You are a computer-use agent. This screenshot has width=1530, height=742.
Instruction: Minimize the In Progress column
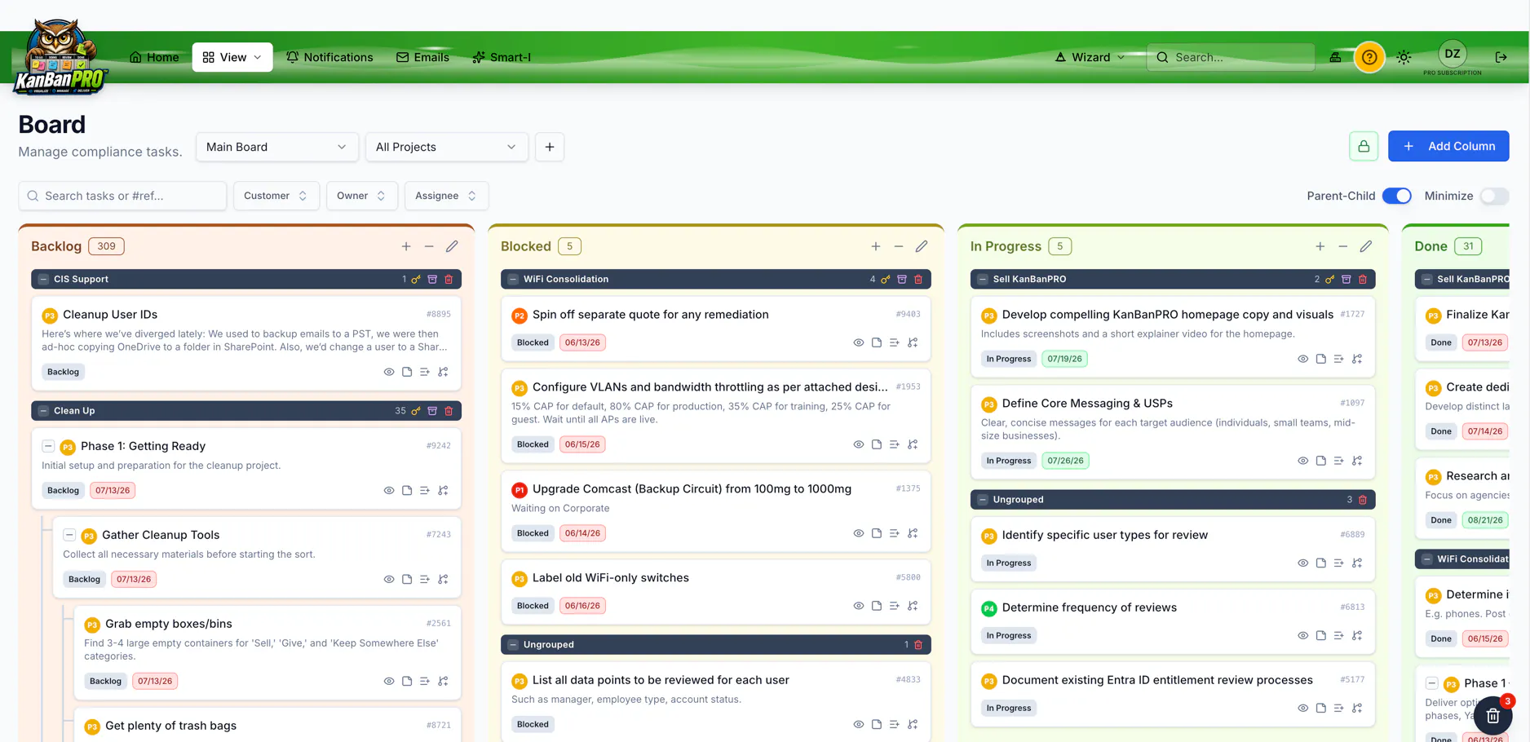pyautogui.click(x=1343, y=246)
